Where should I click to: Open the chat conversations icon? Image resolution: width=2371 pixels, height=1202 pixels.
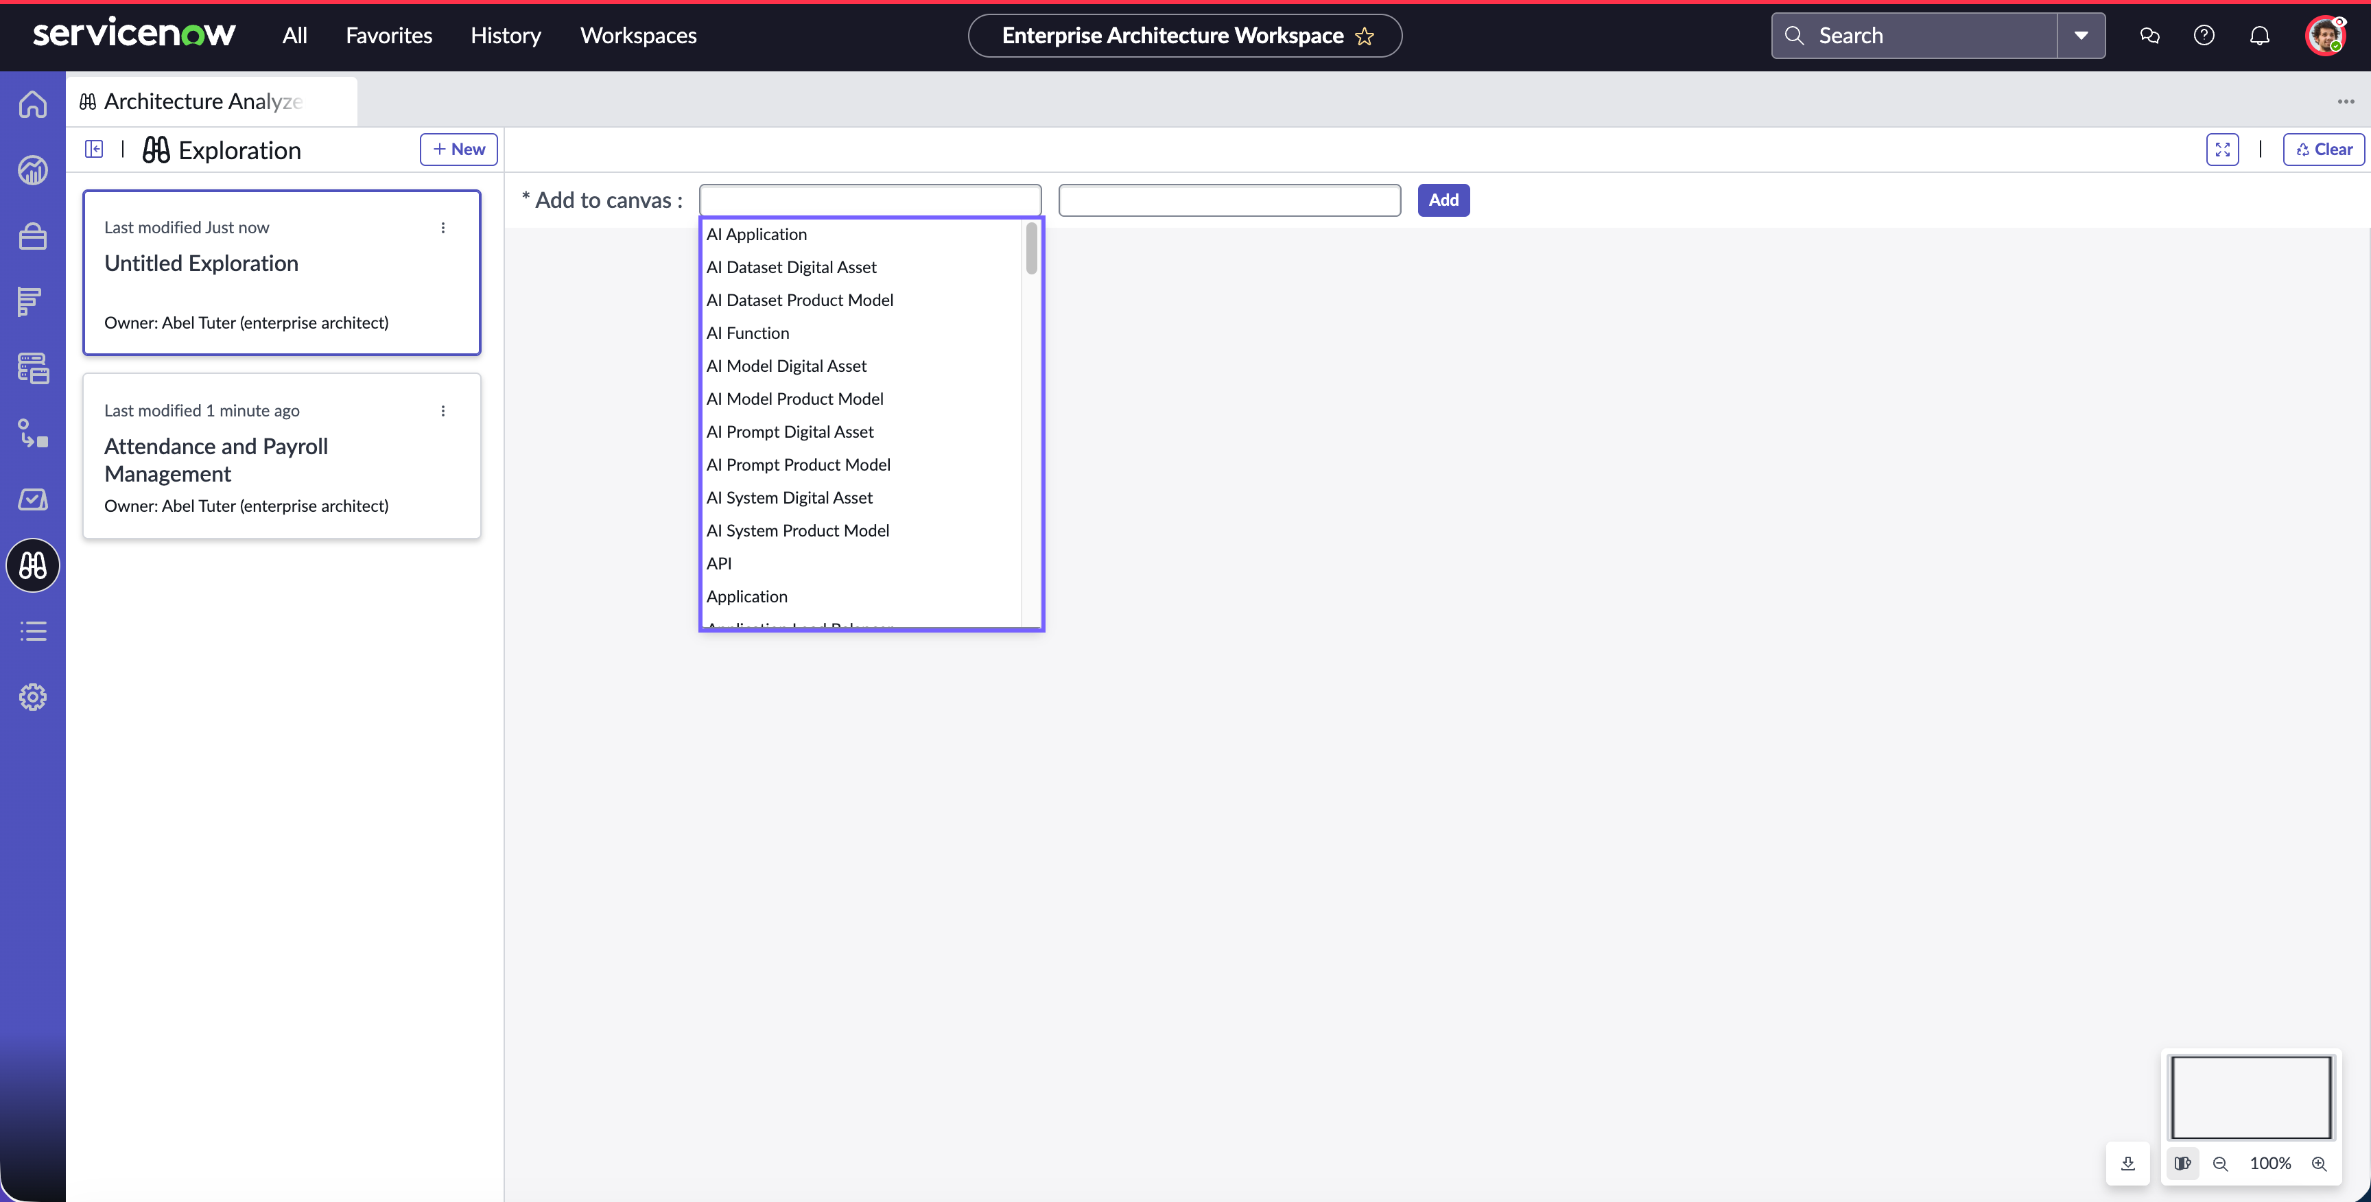pyautogui.click(x=2150, y=36)
